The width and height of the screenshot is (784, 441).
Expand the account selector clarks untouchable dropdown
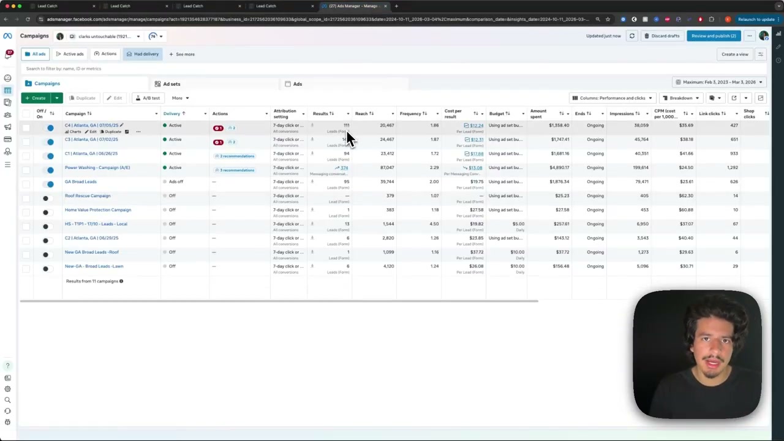[104, 36]
